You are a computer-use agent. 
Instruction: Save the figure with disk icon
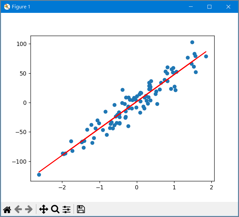coord(81,209)
